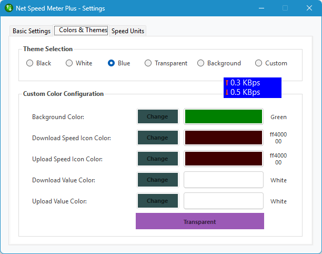Select the Custom theme radio button

pyautogui.click(x=259, y=63)
